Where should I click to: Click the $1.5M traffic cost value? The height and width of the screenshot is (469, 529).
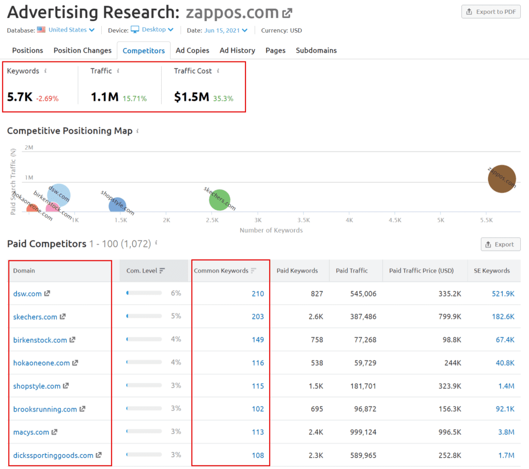[x=191, y=97]
